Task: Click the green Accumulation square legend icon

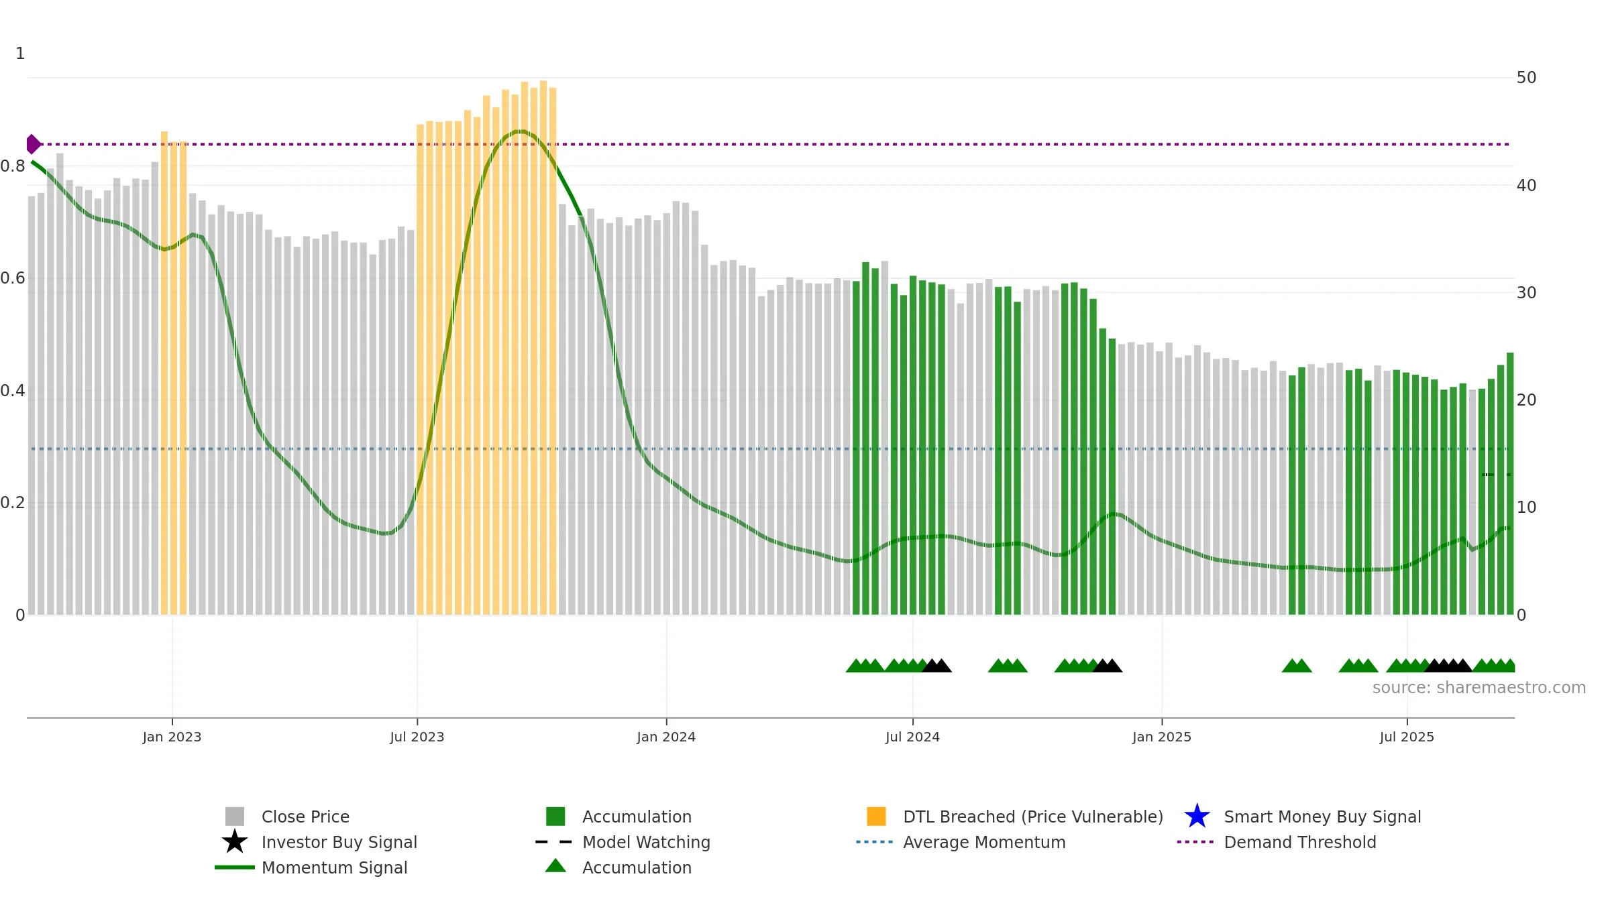Action: pyautogui.click(x=555, y=817)
